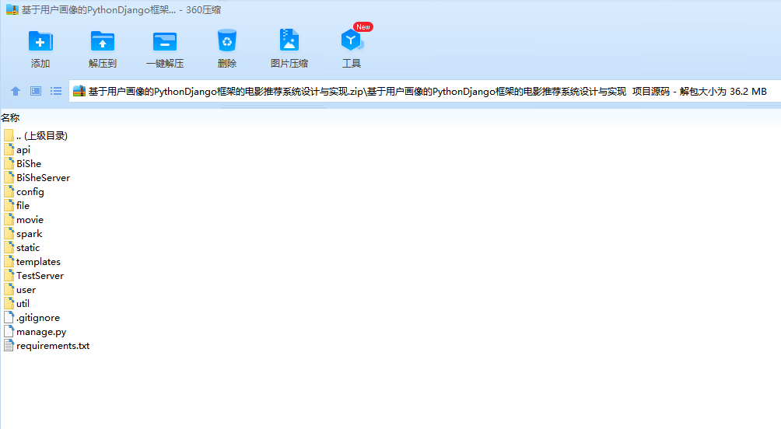The image size is (781, 429).
Task: Click the 360压缩 app icon in title bar
Action: 12,9
